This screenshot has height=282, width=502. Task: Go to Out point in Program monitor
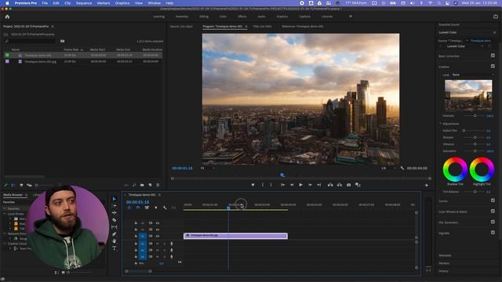coord(319,185)
